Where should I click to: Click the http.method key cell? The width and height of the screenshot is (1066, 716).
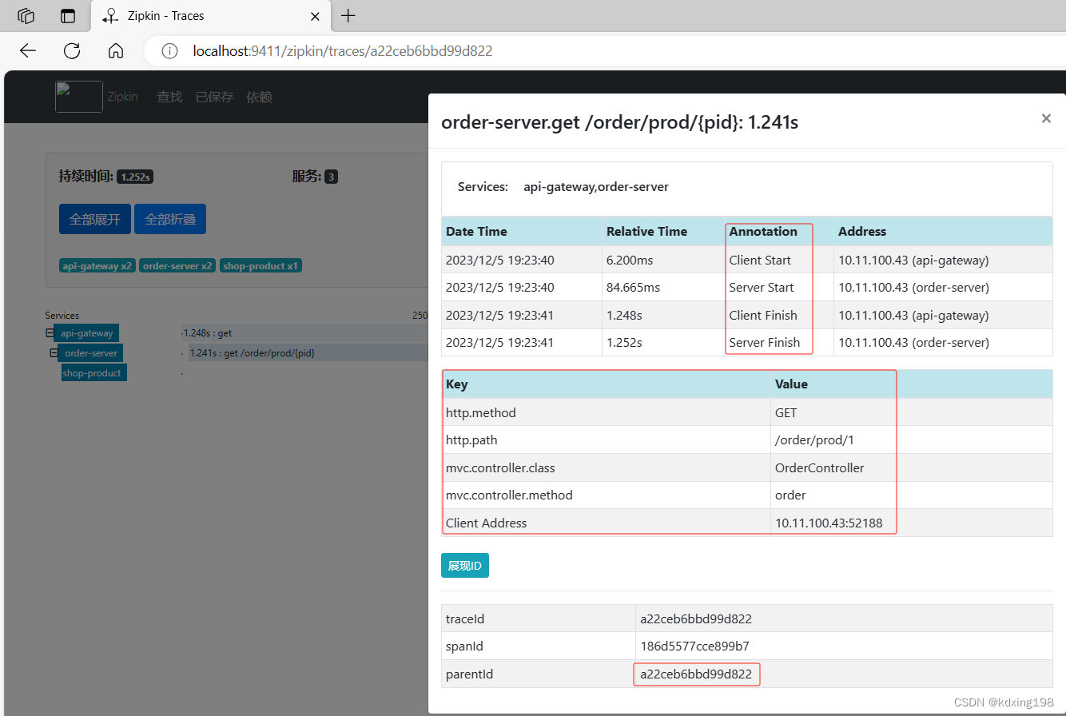pos(607,412)
